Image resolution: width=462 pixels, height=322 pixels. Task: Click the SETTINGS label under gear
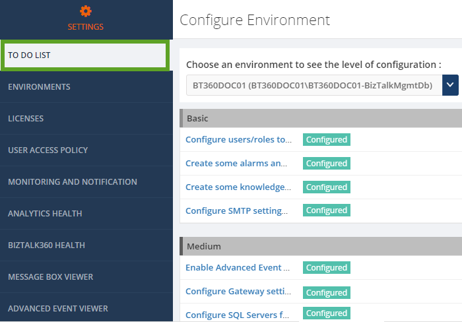(85, 27)
